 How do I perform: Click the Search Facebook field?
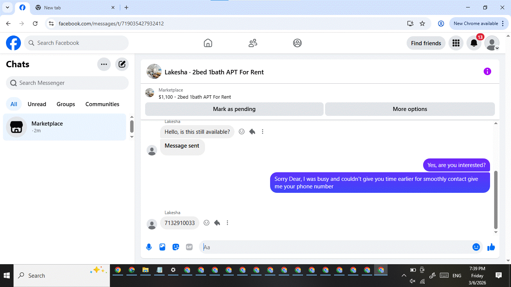tap(76, 43)
